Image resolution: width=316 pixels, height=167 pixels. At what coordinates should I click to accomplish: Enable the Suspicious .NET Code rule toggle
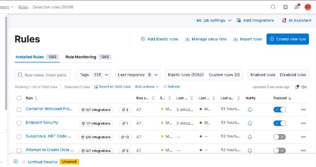[279, 137]
